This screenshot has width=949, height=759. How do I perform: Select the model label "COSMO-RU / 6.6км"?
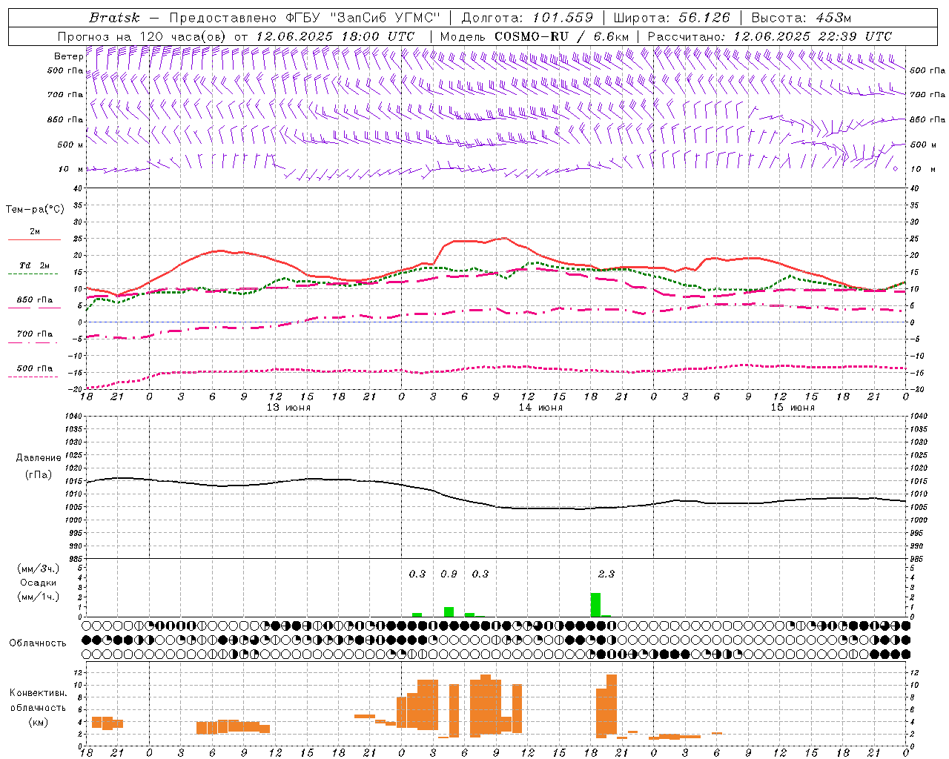pyautogui.click(x=562, y=36)
